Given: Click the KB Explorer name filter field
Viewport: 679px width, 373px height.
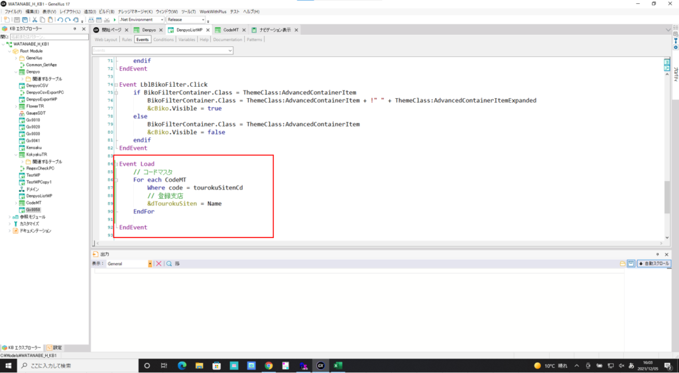Looking at the screenshot, I should [49, 37].
